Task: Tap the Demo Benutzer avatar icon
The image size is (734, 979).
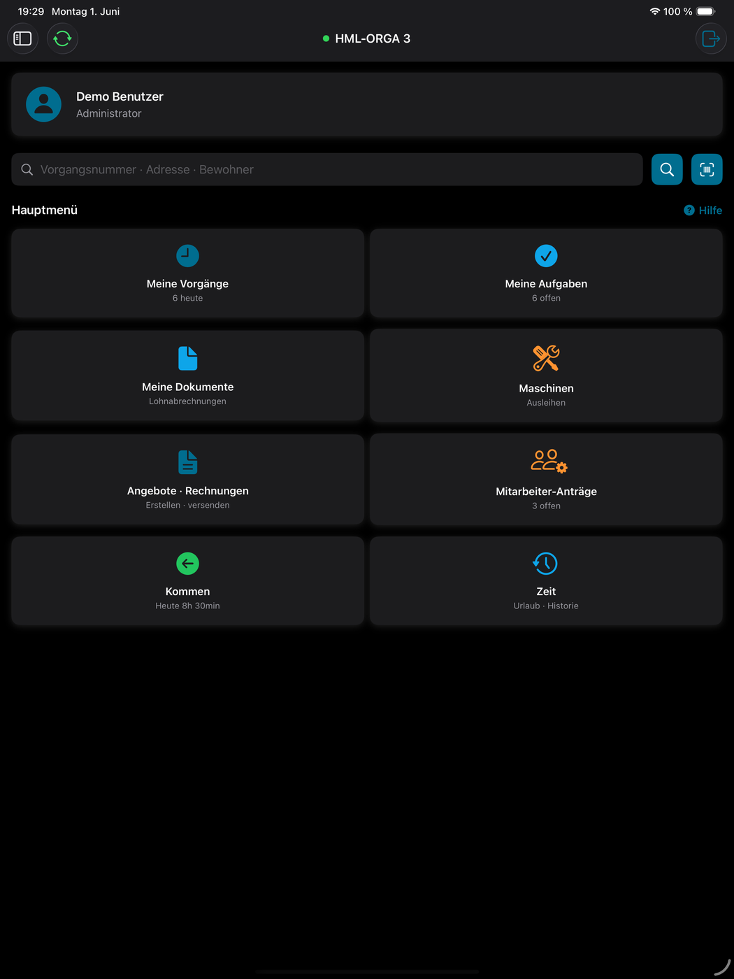Action: click(x=43, y=104)
